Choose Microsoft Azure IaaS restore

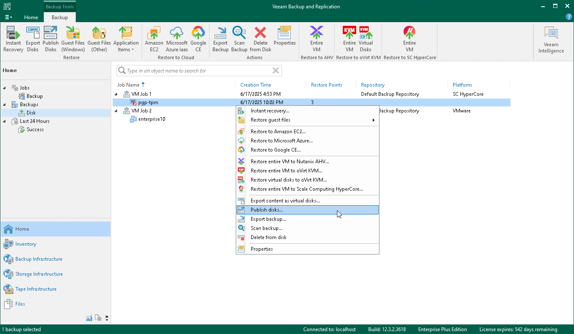click(177, 39)
